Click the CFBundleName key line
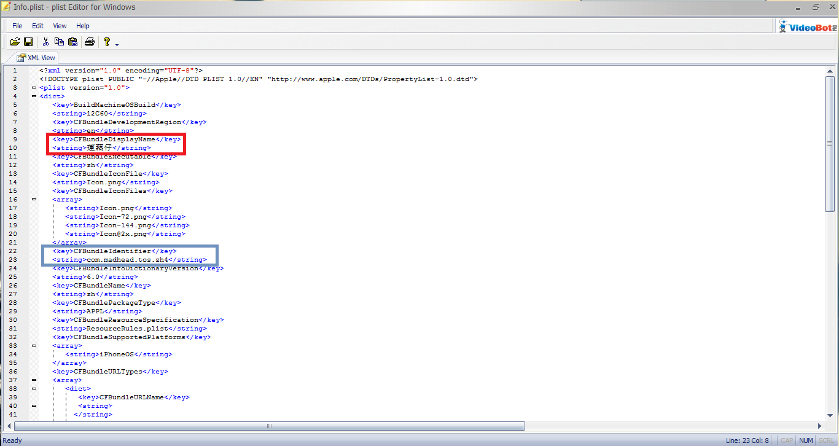 101,286
